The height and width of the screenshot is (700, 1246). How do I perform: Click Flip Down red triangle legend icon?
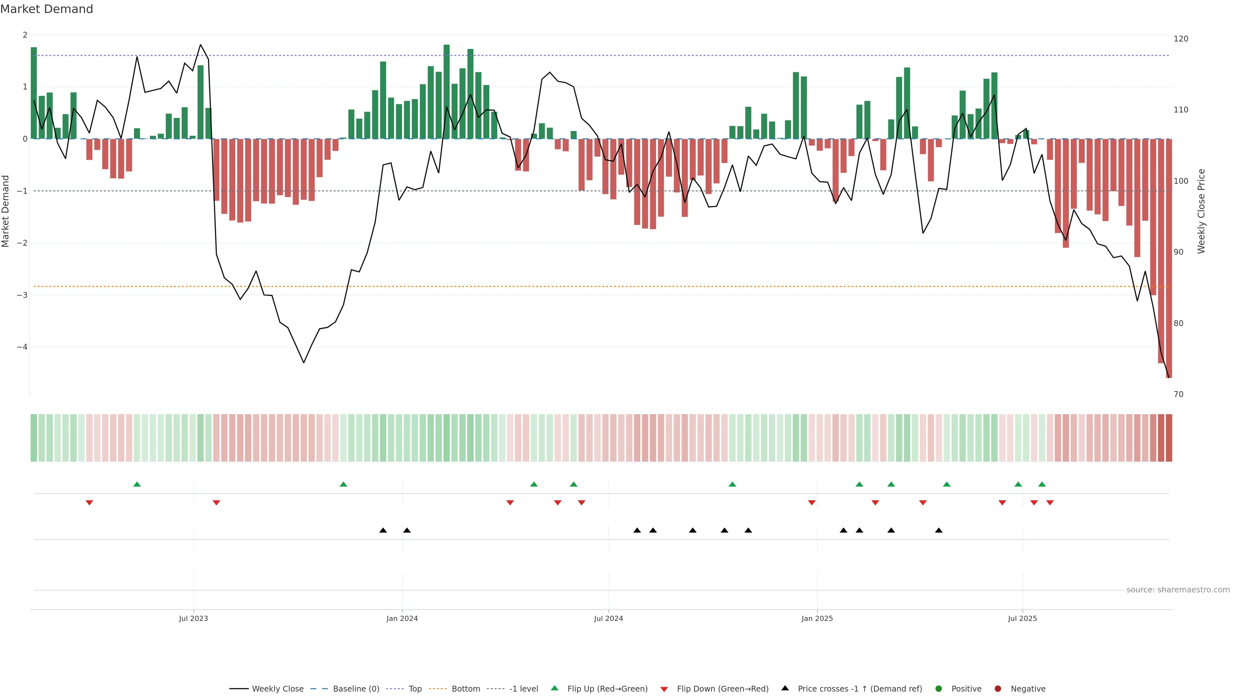pyautogui.click(x=664, y=689)
